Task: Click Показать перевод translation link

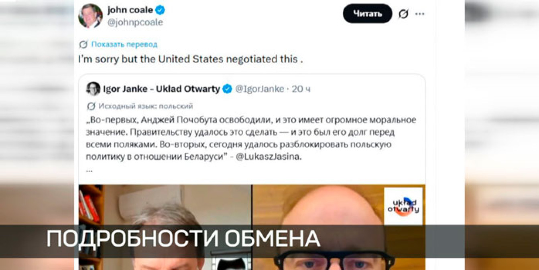Action: 124,44
